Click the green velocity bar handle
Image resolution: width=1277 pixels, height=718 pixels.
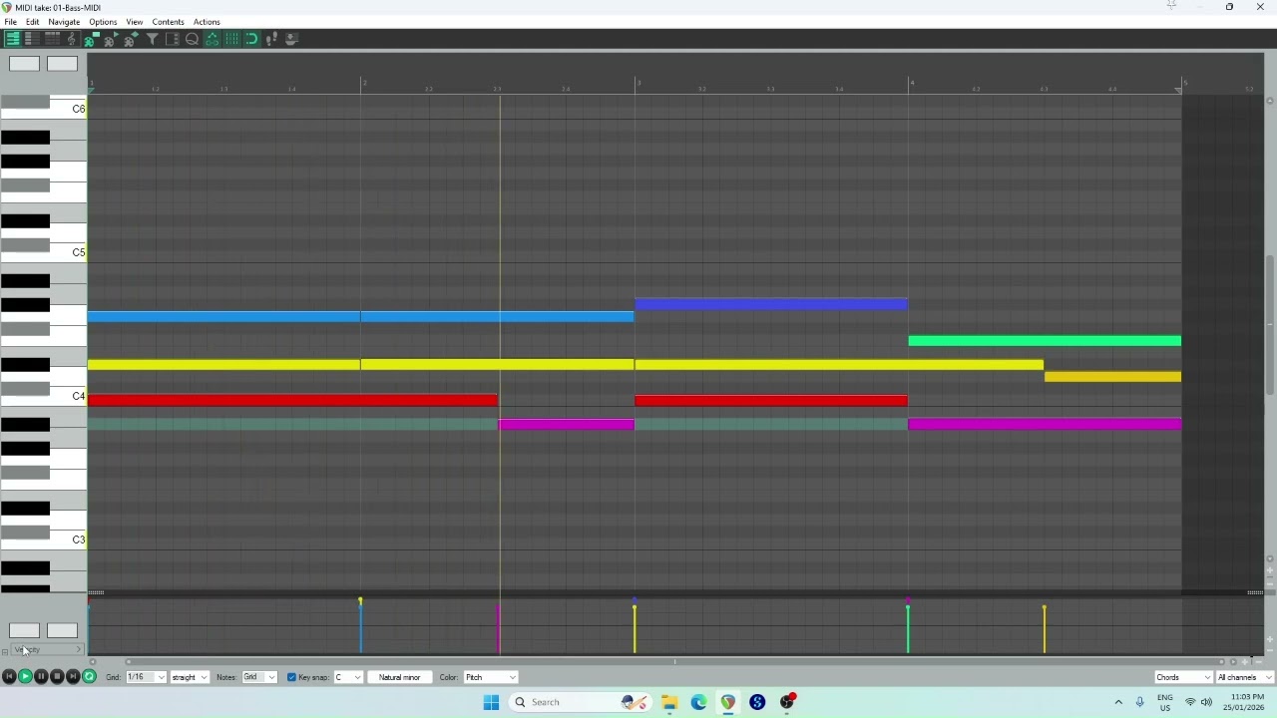pyautogui.click(x=908, y=608)
